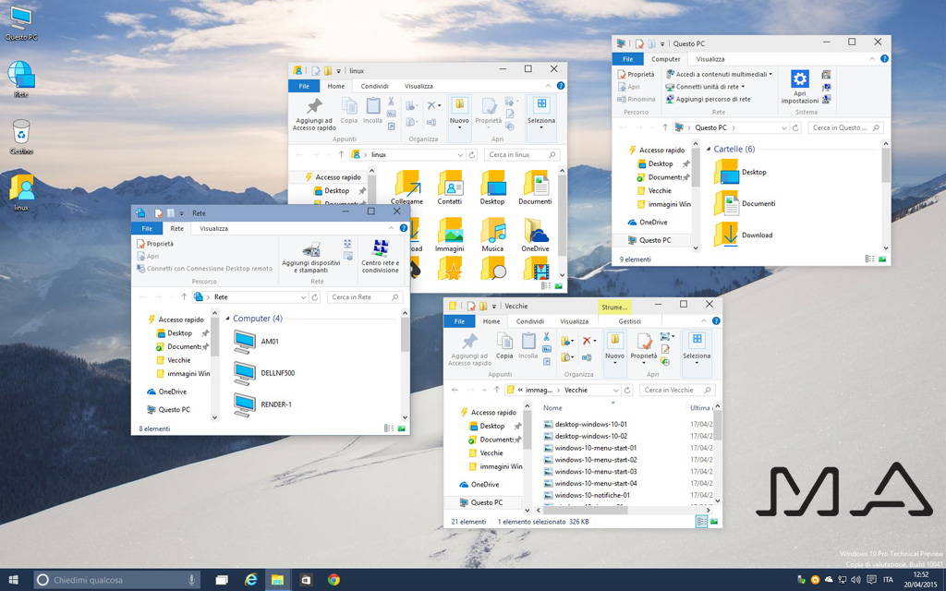Open the Gestisci tab in the Vecchie window
This screenshot has height=591, width=946.
[x=629, y=321]
